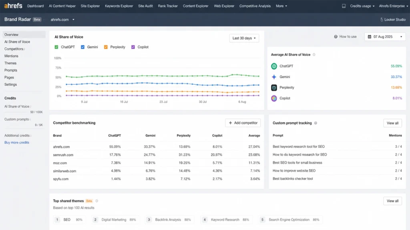The height and width of the screenshot is (230, 410).
Task: Click info icon next to Average AI Share of Voice
Action: click(x=314, y=54)
